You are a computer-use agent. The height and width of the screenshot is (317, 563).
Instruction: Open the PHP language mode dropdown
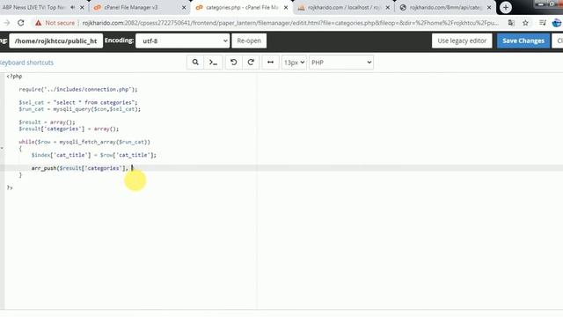341,63
